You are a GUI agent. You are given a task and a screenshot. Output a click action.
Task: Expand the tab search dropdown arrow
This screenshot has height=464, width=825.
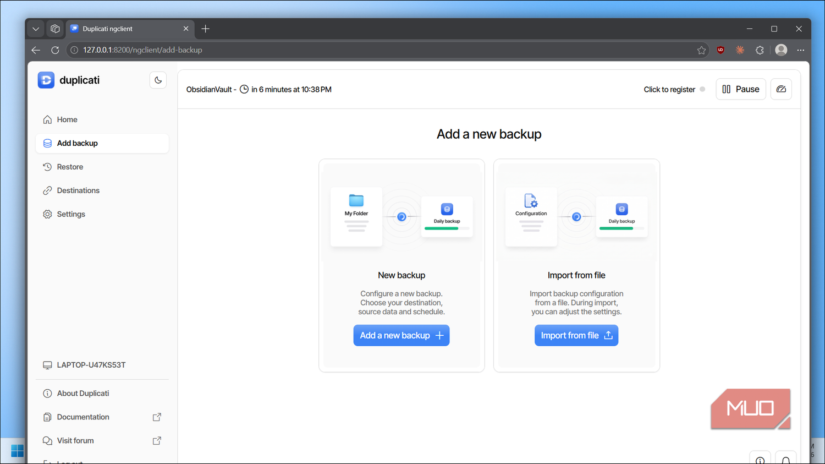point(36,29)
